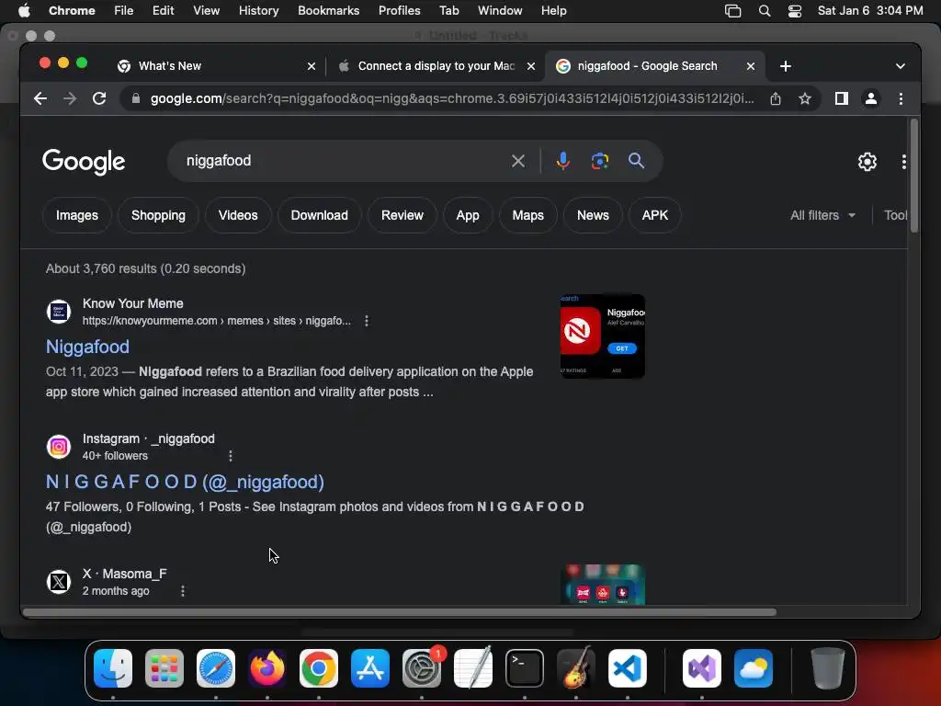The image size is (941, 706).
Task: Submit search with the magnifier icon
Action: 636,161
